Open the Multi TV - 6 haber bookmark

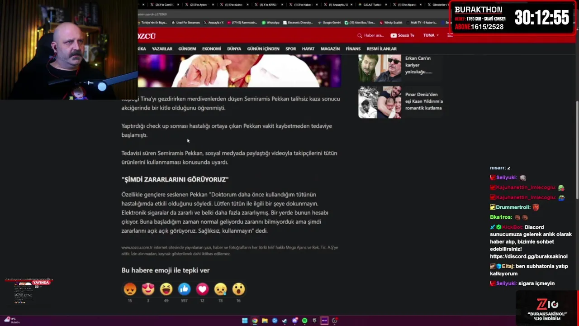(421, 23)
